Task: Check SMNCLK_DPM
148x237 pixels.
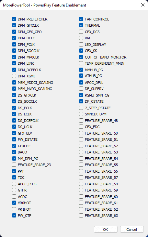Action: point(81,114)
